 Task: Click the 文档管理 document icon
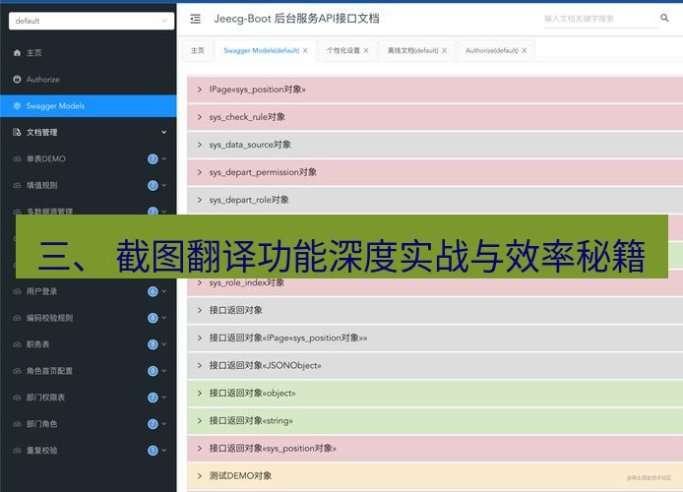click(17, 133)
